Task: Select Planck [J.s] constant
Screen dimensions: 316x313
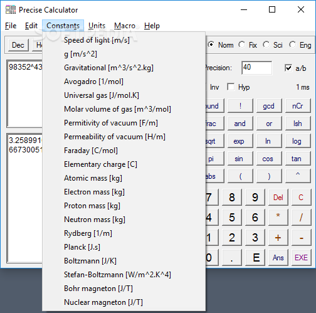Action: tap(124, 247)
